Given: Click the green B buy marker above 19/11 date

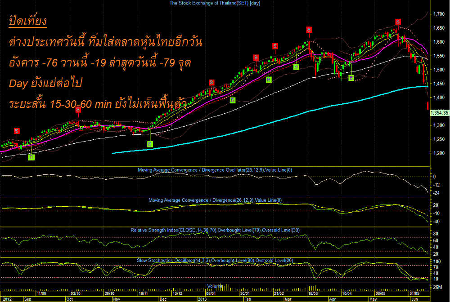Looking at the screenshot, I should tap(150, 144).
